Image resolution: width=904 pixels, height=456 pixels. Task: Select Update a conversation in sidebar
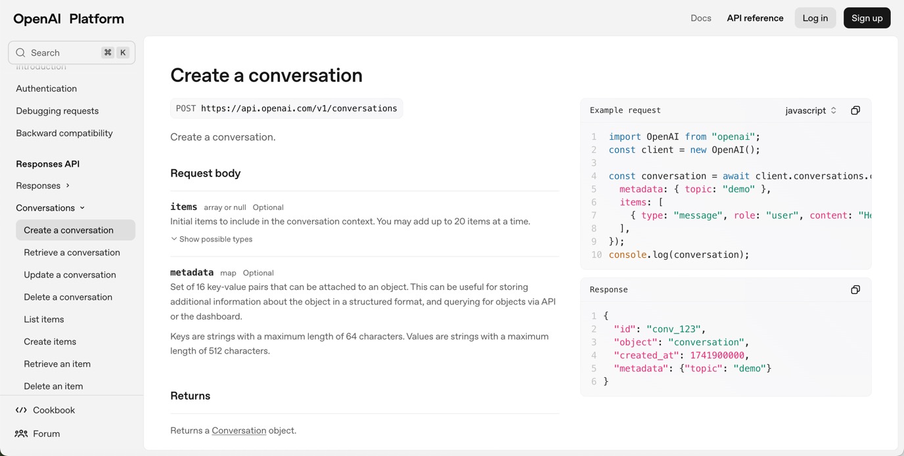tap(70, 274)
